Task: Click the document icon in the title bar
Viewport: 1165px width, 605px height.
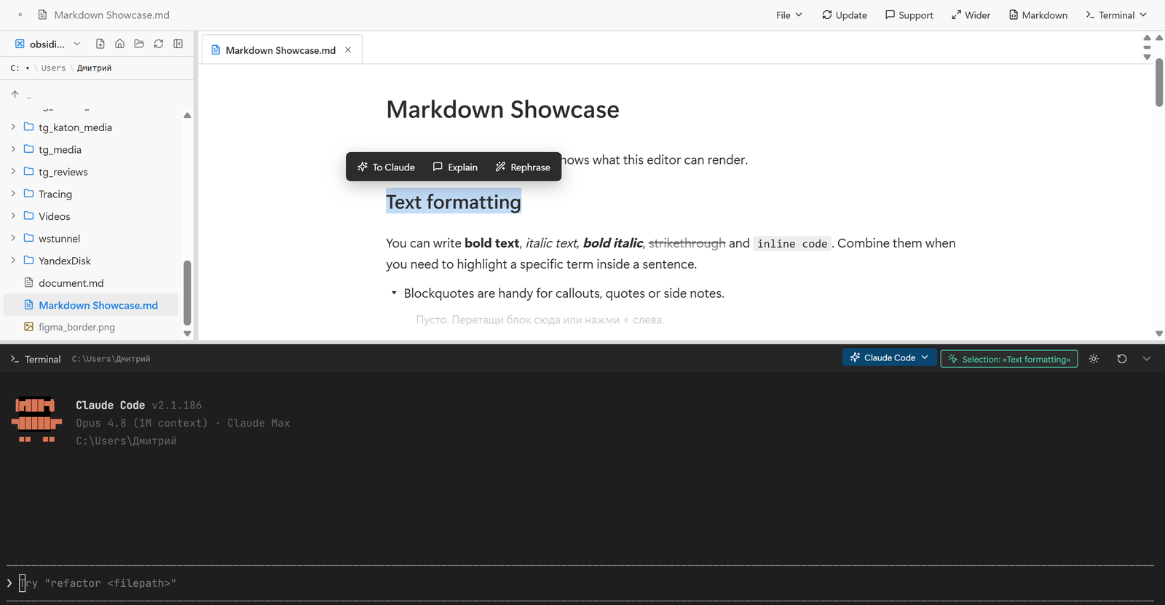Action: (x=42, y=15)
